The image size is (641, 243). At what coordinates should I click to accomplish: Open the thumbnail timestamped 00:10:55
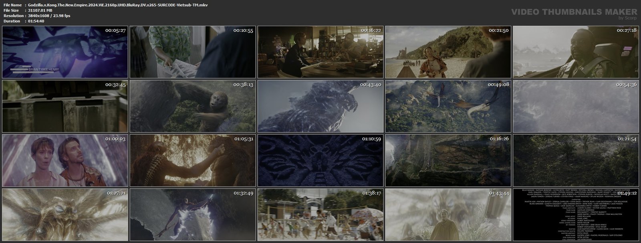193,52
